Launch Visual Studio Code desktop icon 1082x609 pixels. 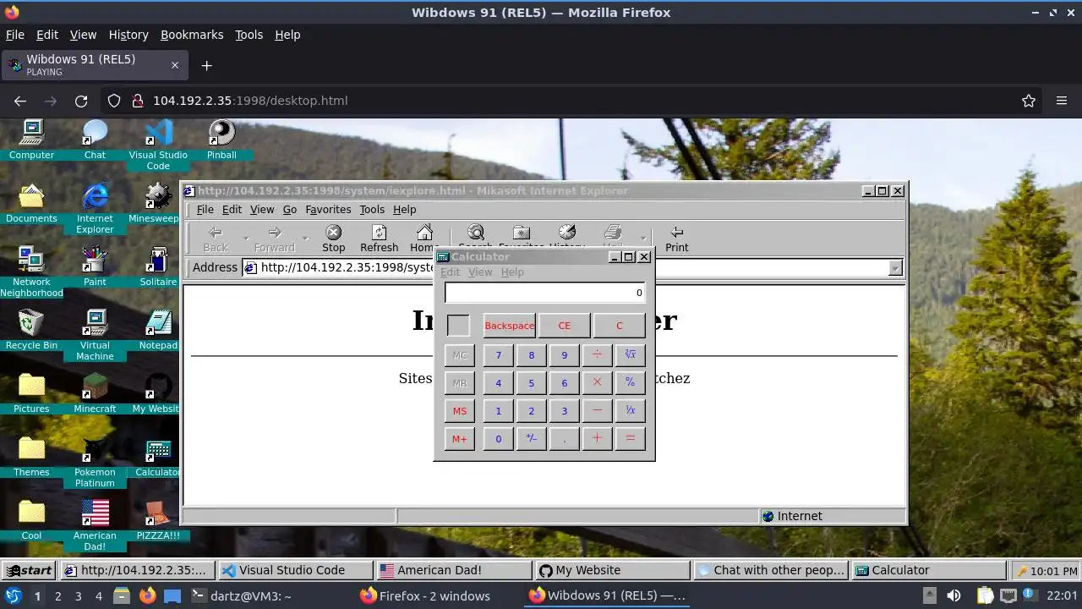pos(158,145)
